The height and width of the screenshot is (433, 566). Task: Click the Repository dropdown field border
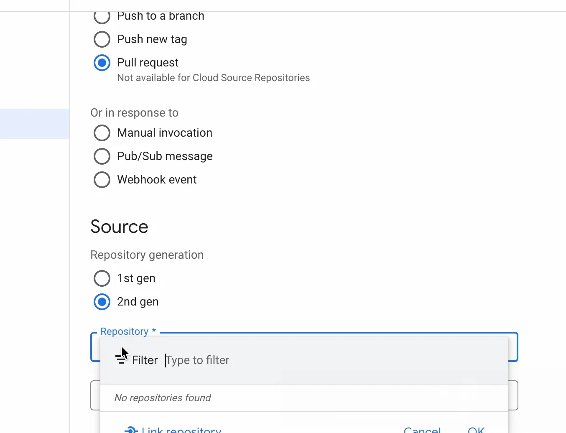tap(513, 347)
